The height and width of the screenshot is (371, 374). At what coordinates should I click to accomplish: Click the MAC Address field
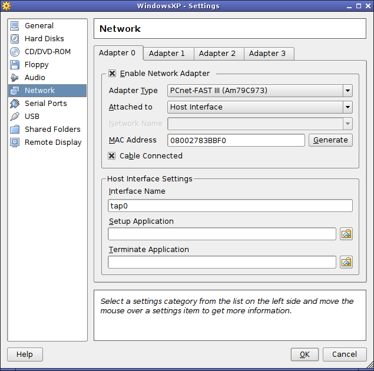pos(236,140)
